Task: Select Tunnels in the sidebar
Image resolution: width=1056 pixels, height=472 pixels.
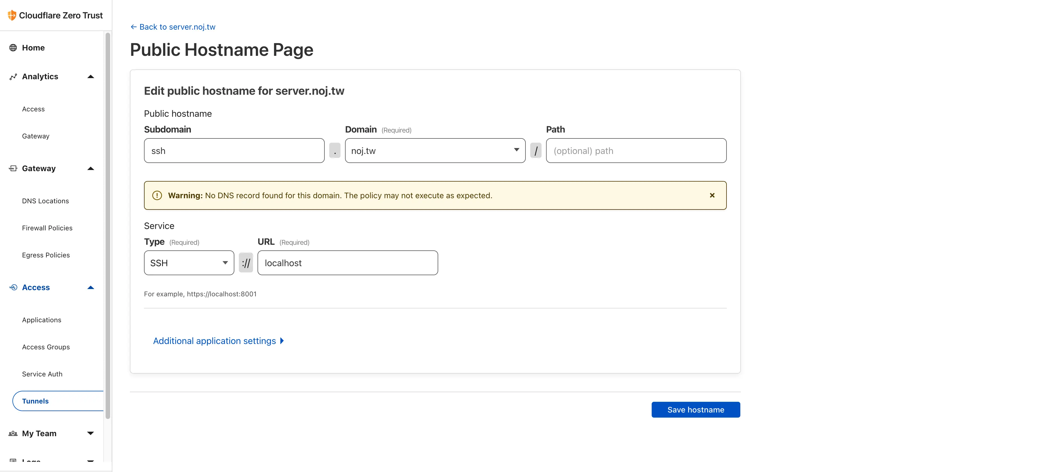Action: tap(58, 401)
